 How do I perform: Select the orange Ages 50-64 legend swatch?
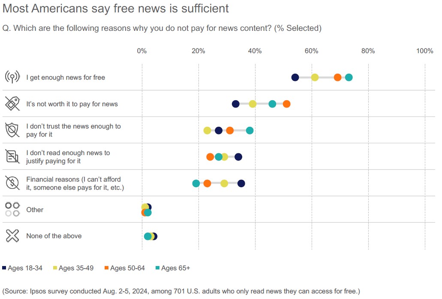tap(106, 268)
